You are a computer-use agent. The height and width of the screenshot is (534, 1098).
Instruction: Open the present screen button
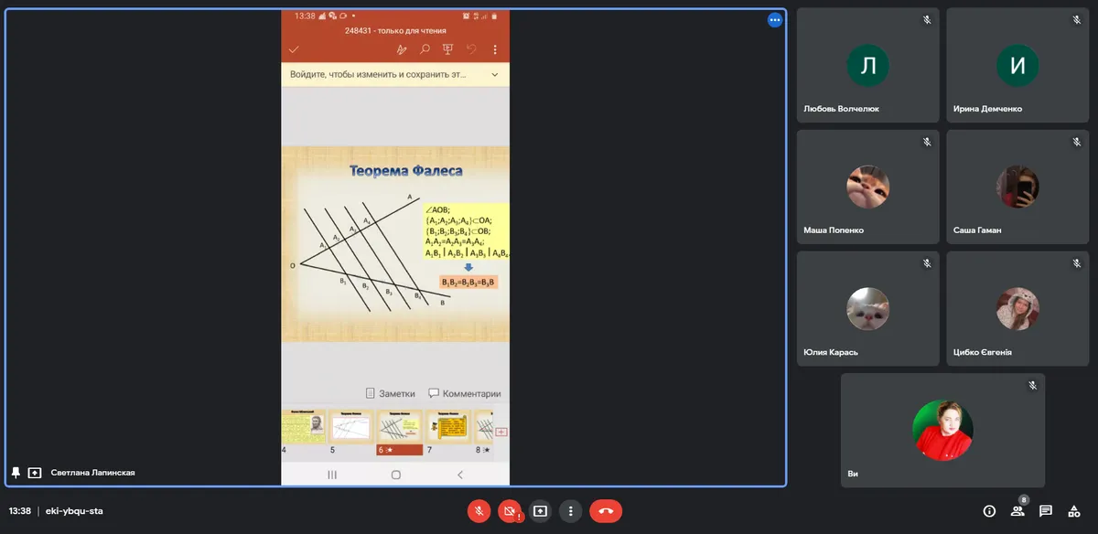click(x=541, y=511)
